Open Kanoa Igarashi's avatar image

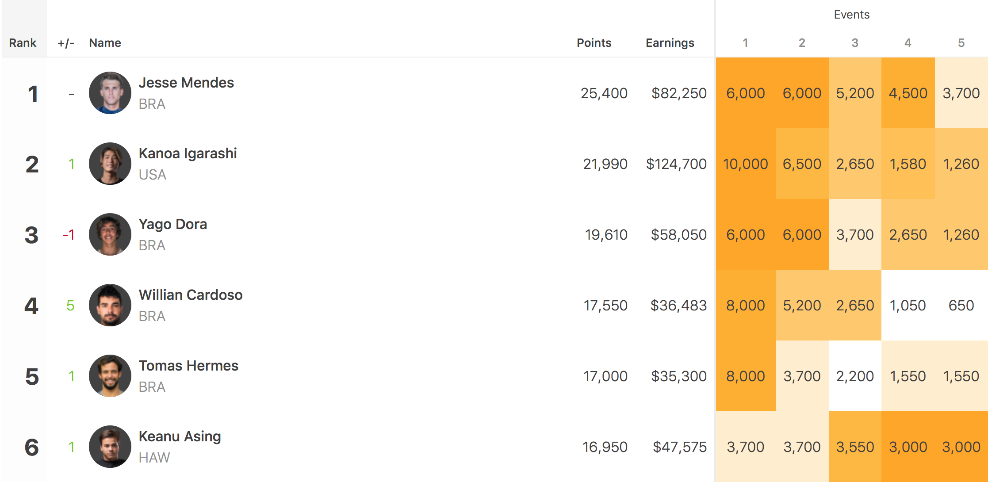click(x=110, y=164)
